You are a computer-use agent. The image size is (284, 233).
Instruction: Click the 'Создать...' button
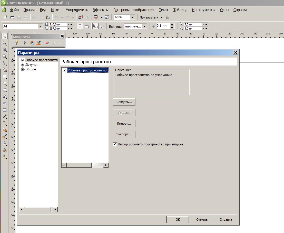124,102
